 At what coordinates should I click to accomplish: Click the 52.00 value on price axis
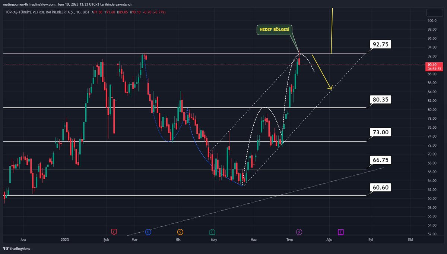(432, 234)
